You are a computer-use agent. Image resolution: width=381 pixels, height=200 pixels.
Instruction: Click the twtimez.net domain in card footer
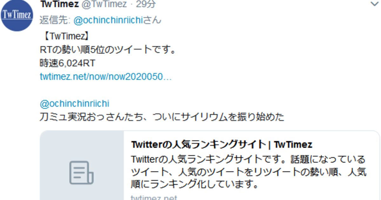[154, 197]
